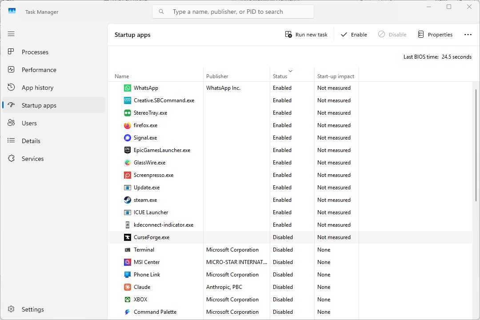Click the Terminal app icon

click(128, 250)
